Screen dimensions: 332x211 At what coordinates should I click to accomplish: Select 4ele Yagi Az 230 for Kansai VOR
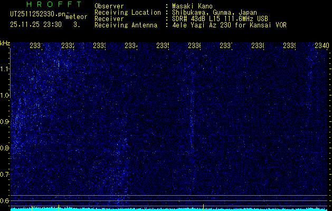point(229,25)
